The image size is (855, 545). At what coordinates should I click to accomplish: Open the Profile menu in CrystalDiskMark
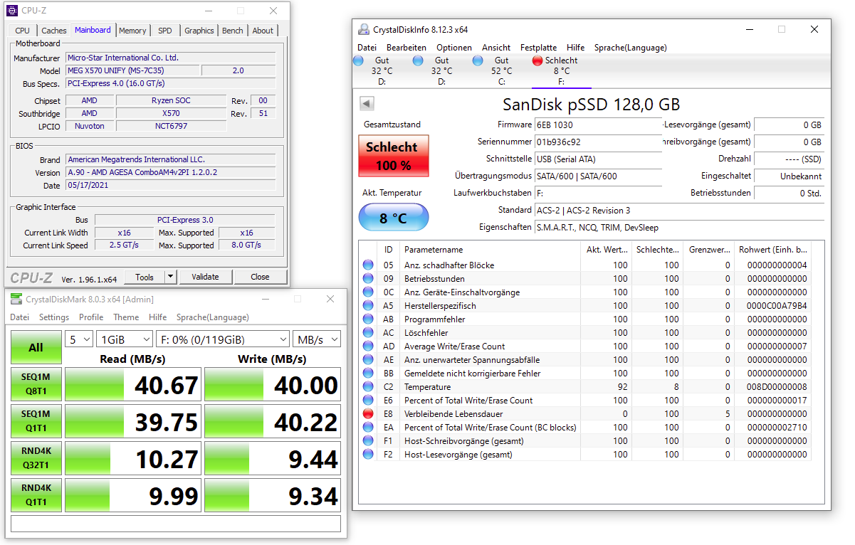coord(91,317)
